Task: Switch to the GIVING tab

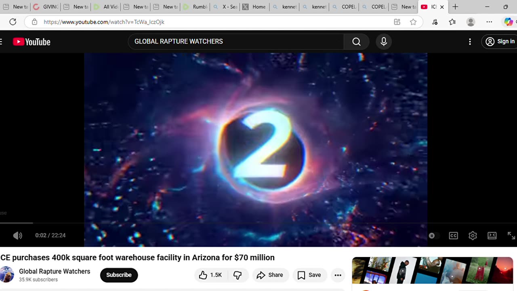Action: (46, 7)
